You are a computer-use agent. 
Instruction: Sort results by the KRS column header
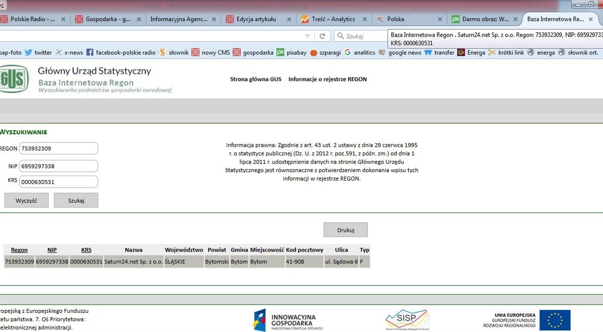click(x=86, y=250)
